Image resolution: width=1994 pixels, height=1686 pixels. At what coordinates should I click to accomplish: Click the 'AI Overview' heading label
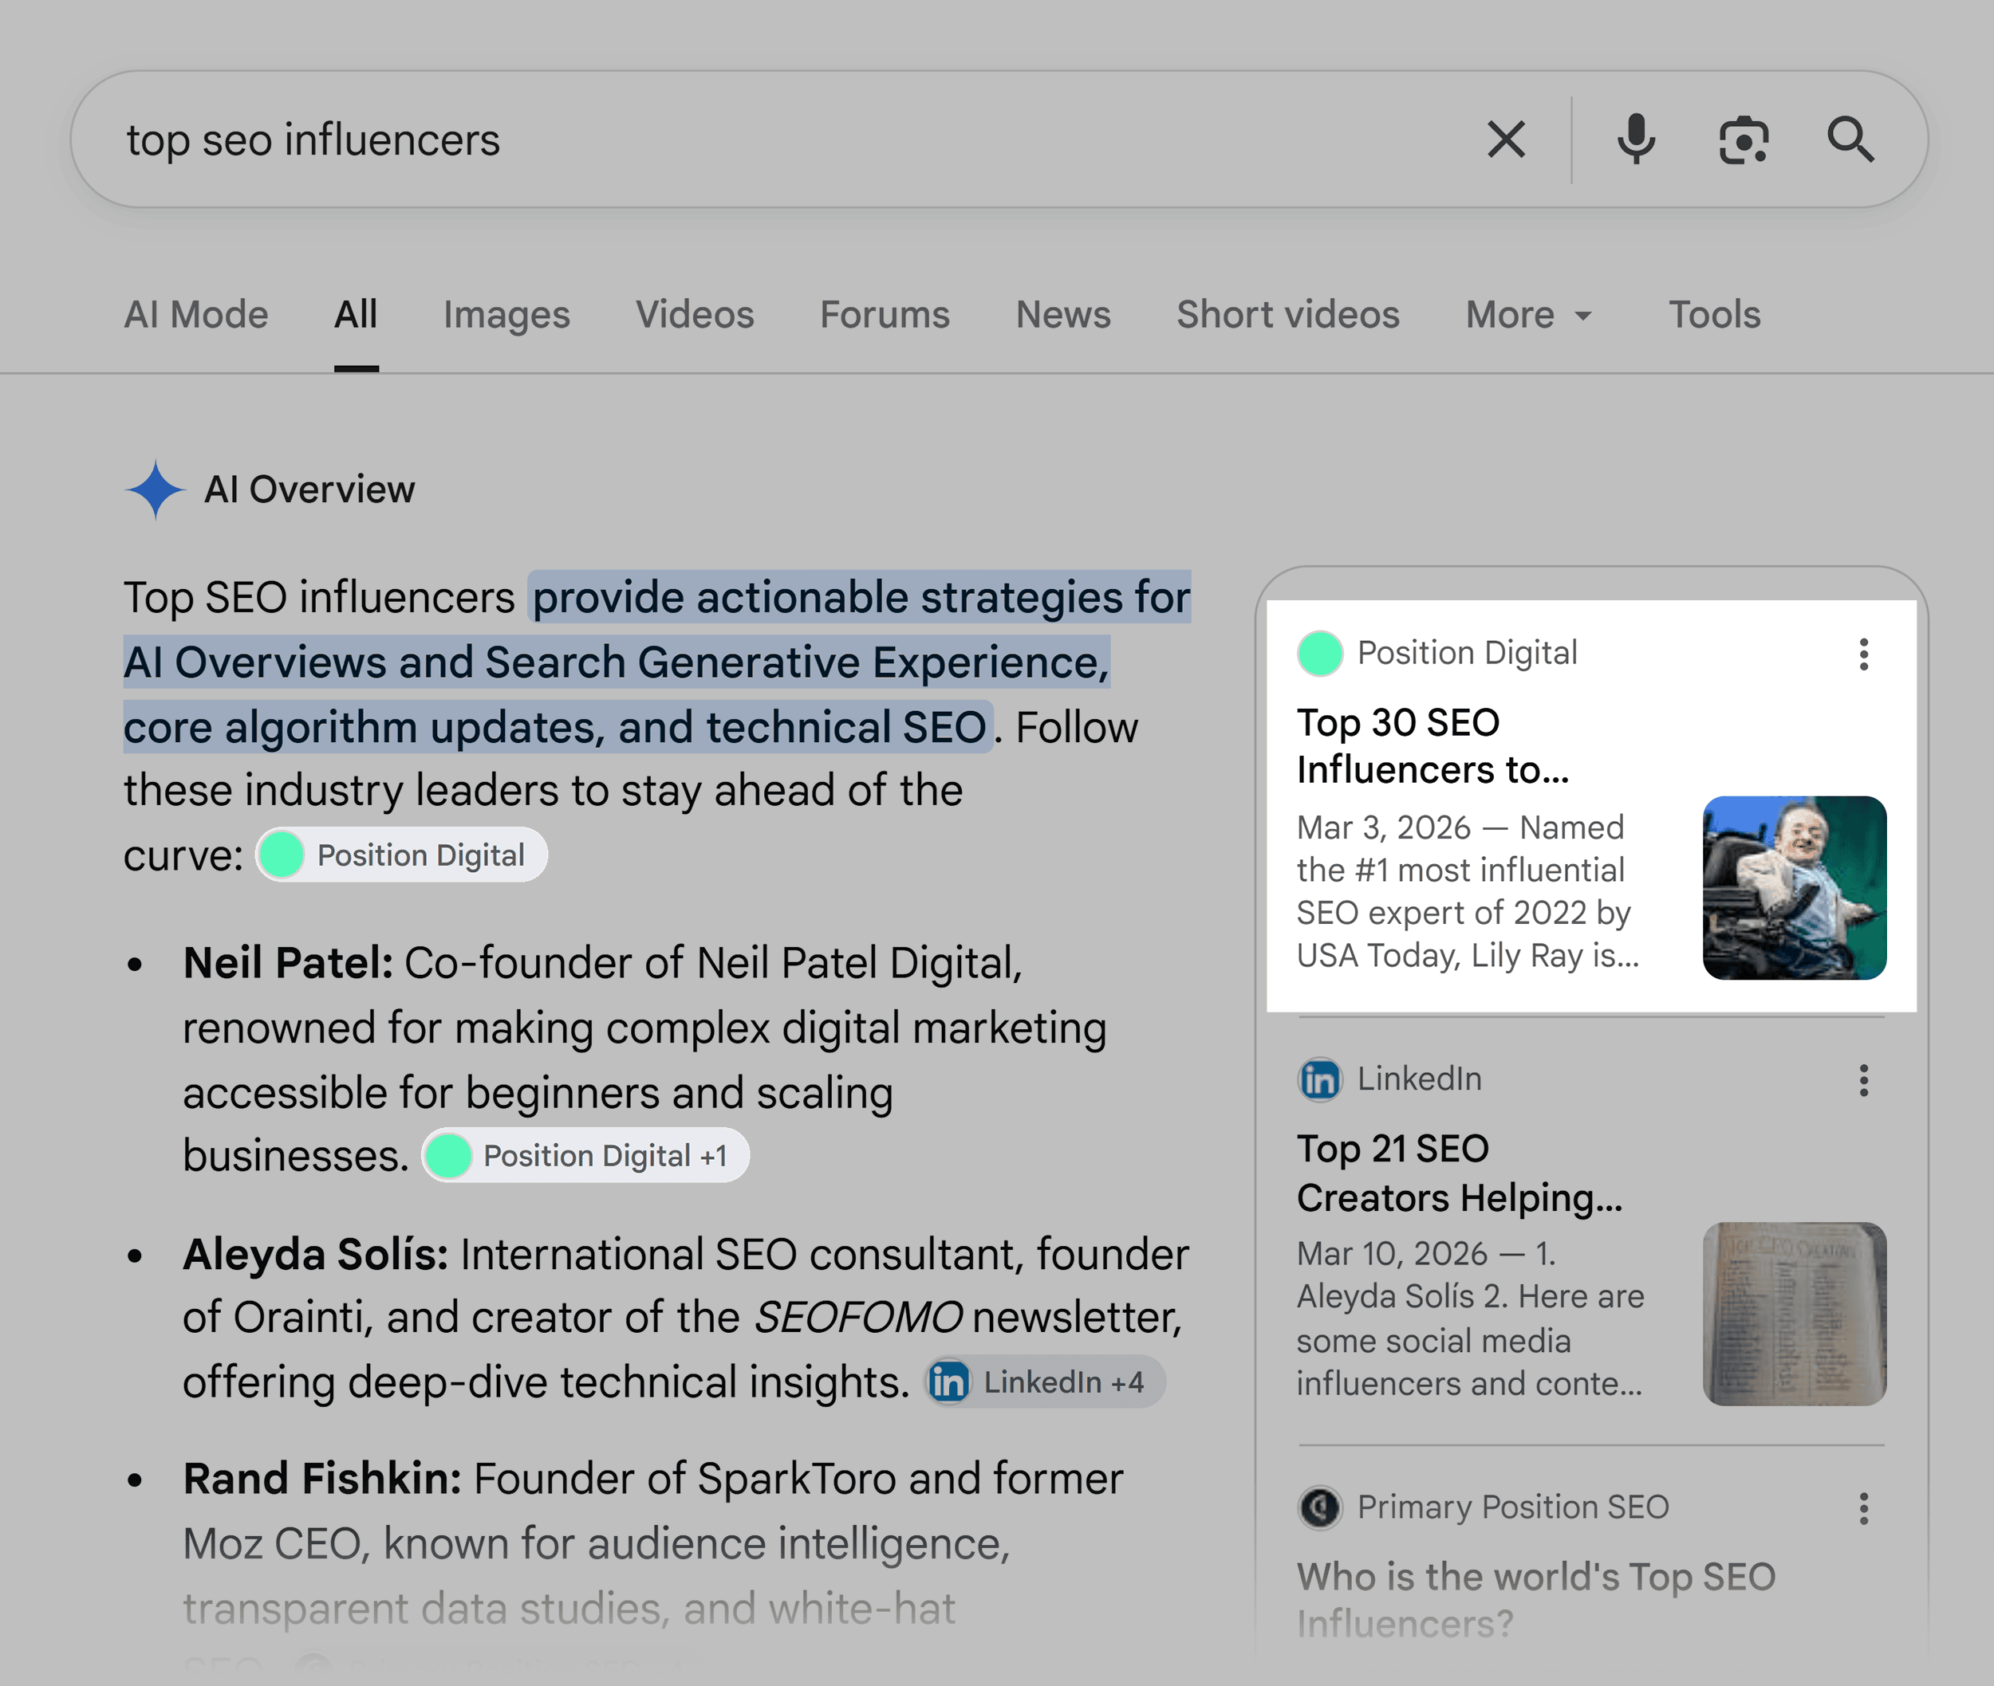309,489
